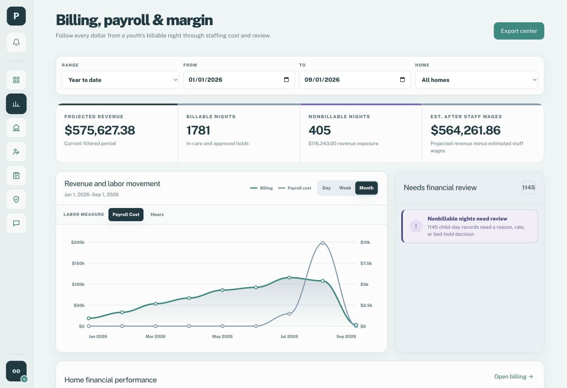Expand the Range dropdown
Image resolution: width=567 pixels, height=388 pixels.
120,80
